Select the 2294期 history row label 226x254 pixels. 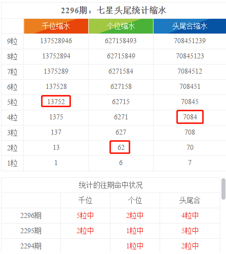(x=31, y=246)
